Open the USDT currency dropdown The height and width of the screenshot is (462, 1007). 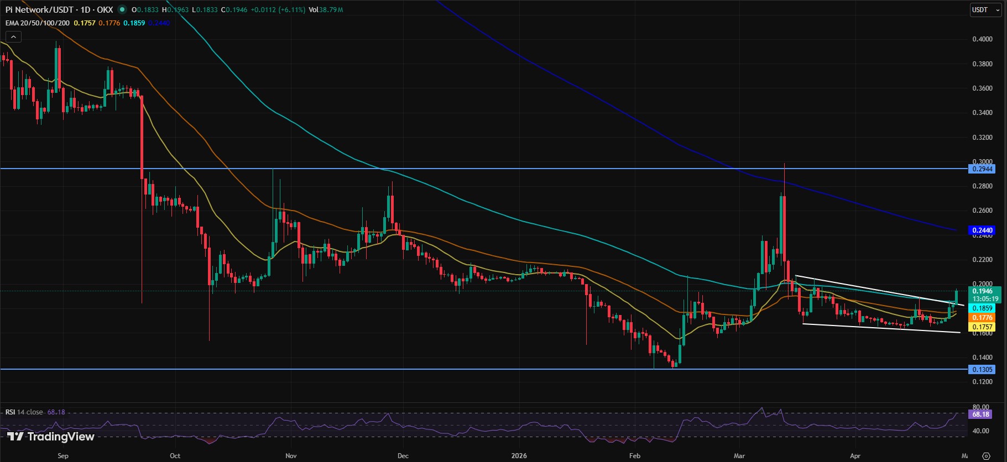point(987,10)
